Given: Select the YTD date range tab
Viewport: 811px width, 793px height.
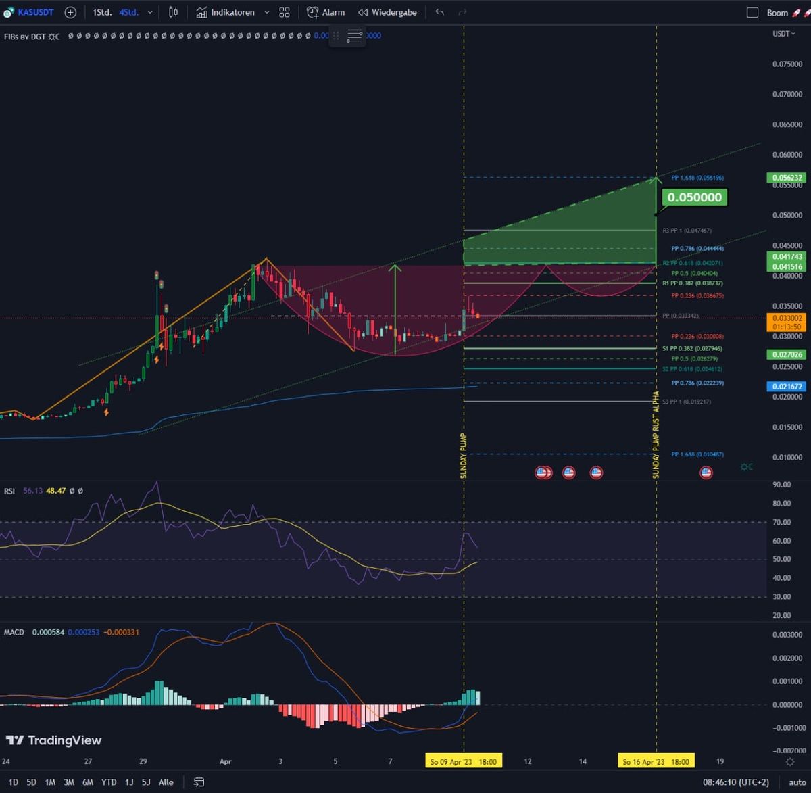Looking at the screenshot, I should click(x=108, y=782).
